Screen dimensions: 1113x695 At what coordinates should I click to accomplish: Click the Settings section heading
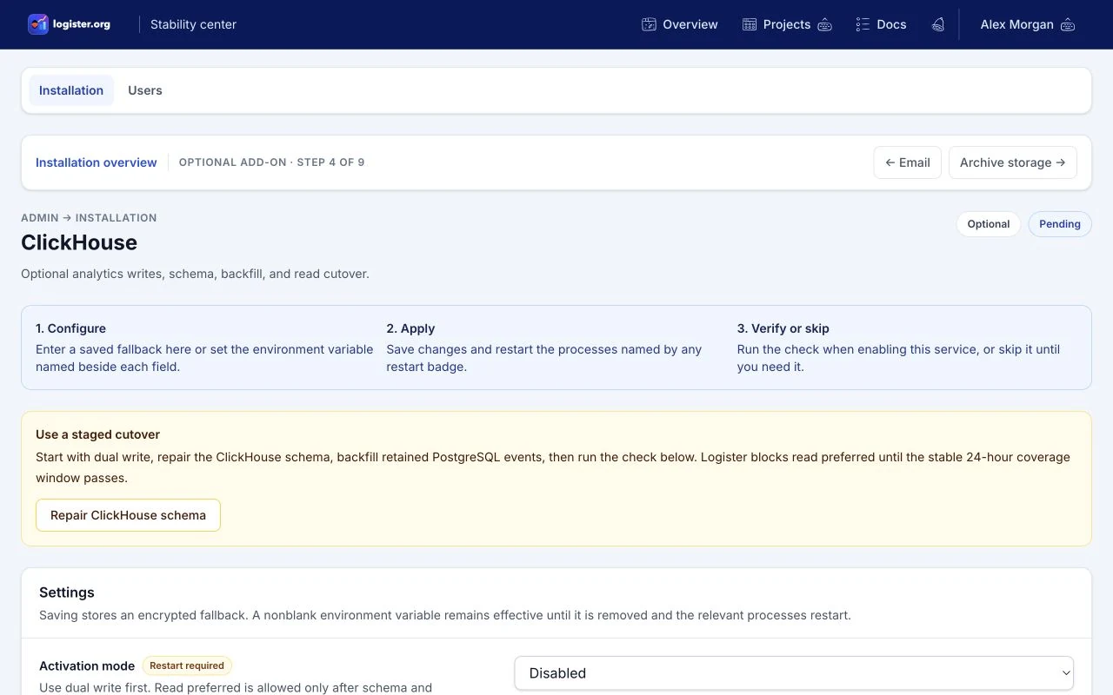pyautogui.click(x=67, y=592)
